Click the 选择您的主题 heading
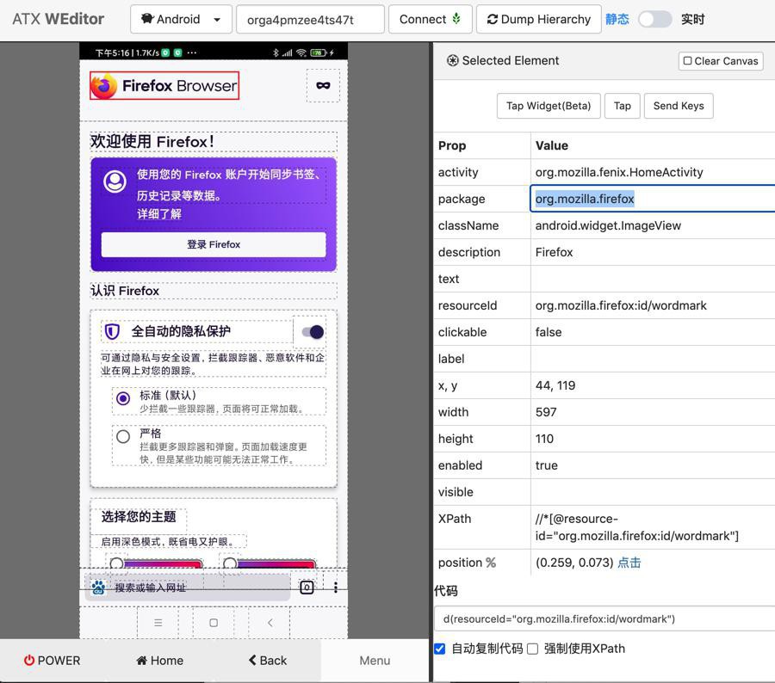Screen dimensions: 775x683 (x=139, y=517)
